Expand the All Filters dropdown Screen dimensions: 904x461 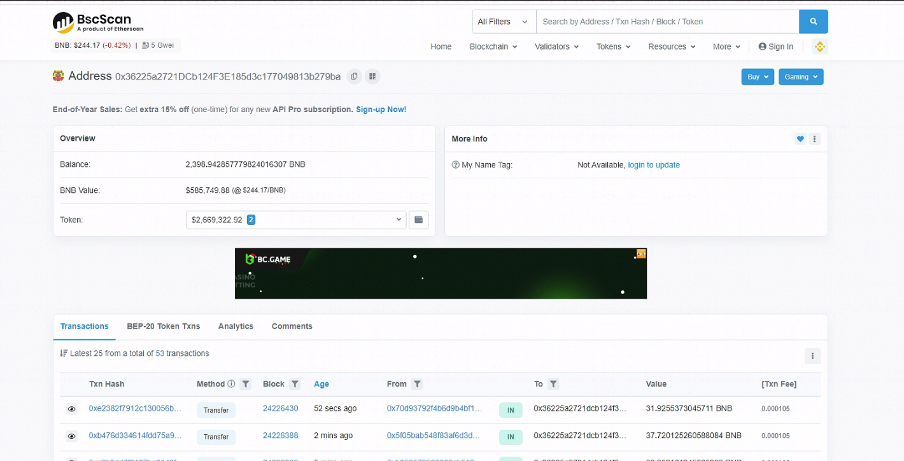tap(503, 22)
